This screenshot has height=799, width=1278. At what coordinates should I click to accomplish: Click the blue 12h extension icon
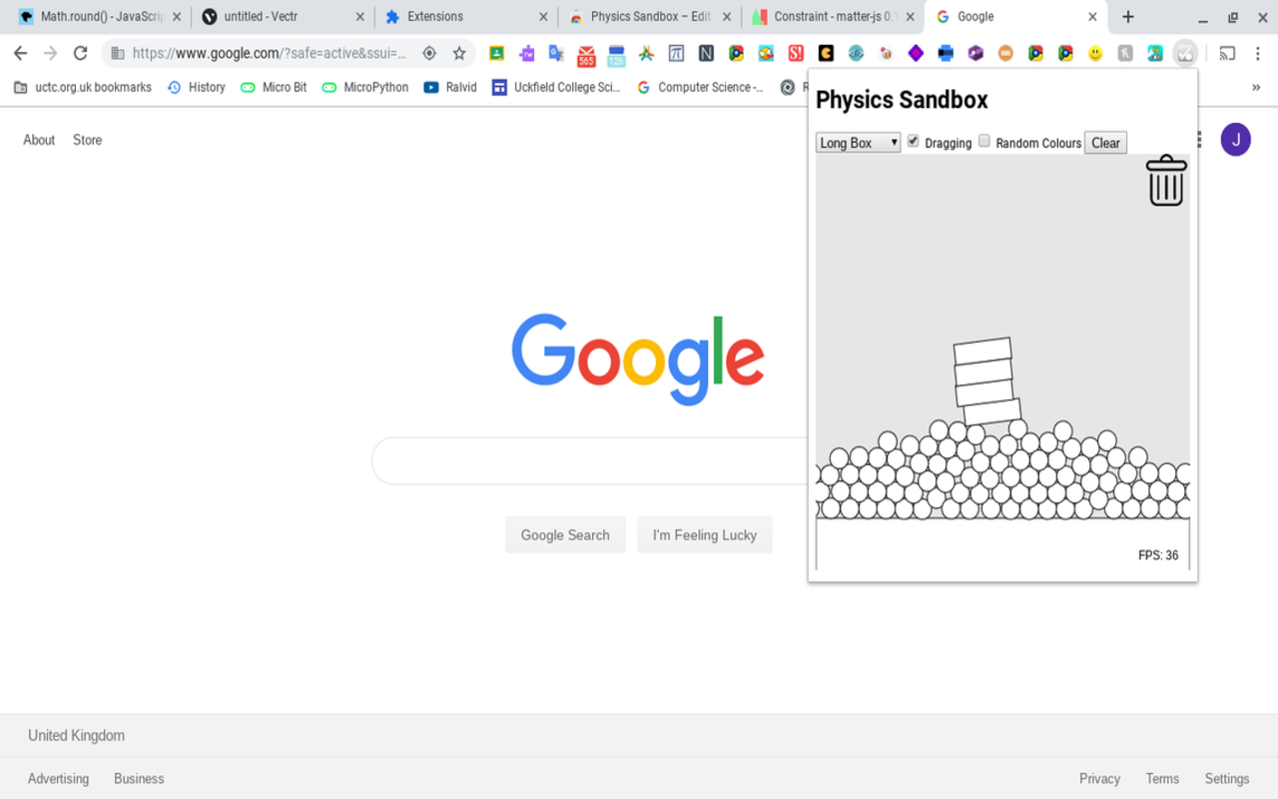coord(616,55)
